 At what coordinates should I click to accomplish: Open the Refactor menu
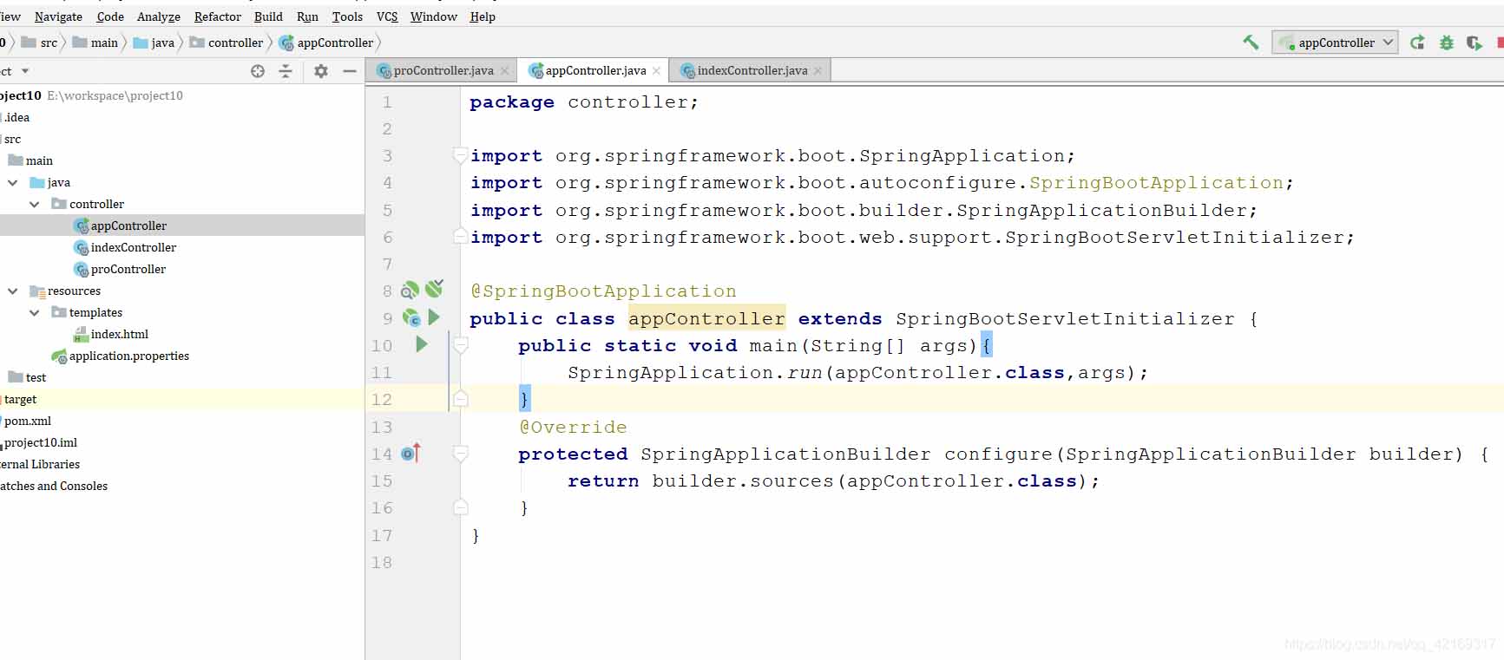coord(218,16)
